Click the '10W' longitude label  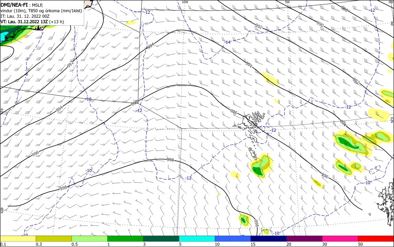[x=185, y=2]
